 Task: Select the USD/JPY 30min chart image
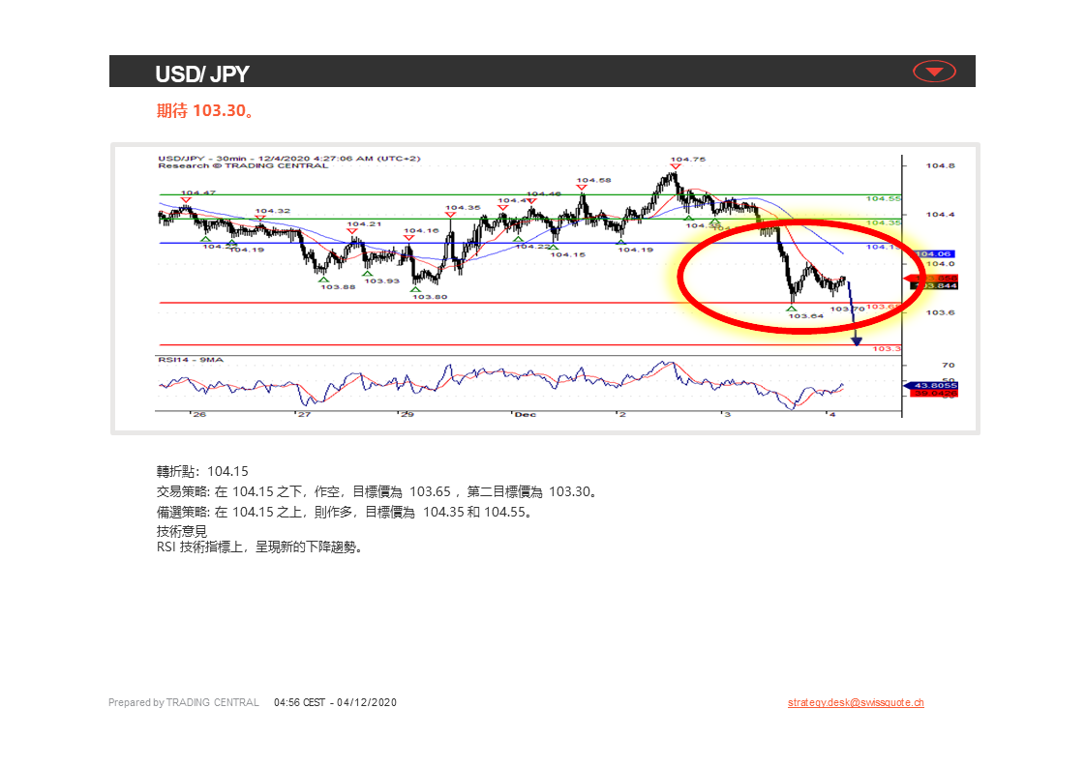[x=545, y=288]
